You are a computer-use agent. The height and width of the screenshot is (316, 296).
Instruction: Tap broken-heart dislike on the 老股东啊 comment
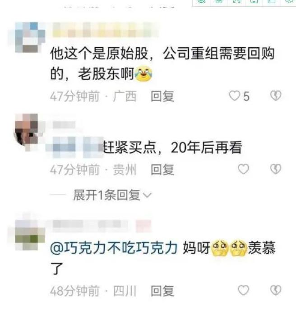(276, 96)
